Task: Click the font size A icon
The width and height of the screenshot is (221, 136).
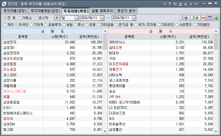Action: 186,4
